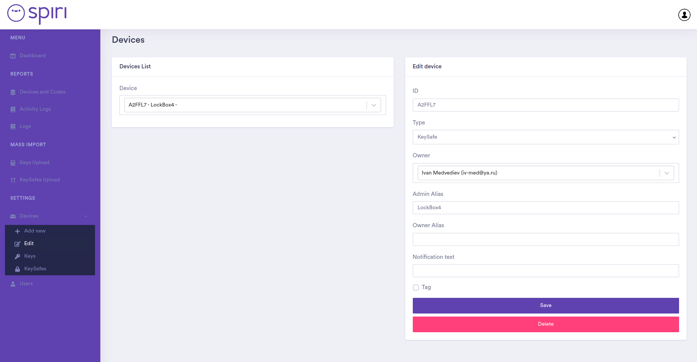Viewport: 697px width, 362px height.
Task: Open the Type dropdown showing KeySafe
Action: click(545, 137)
